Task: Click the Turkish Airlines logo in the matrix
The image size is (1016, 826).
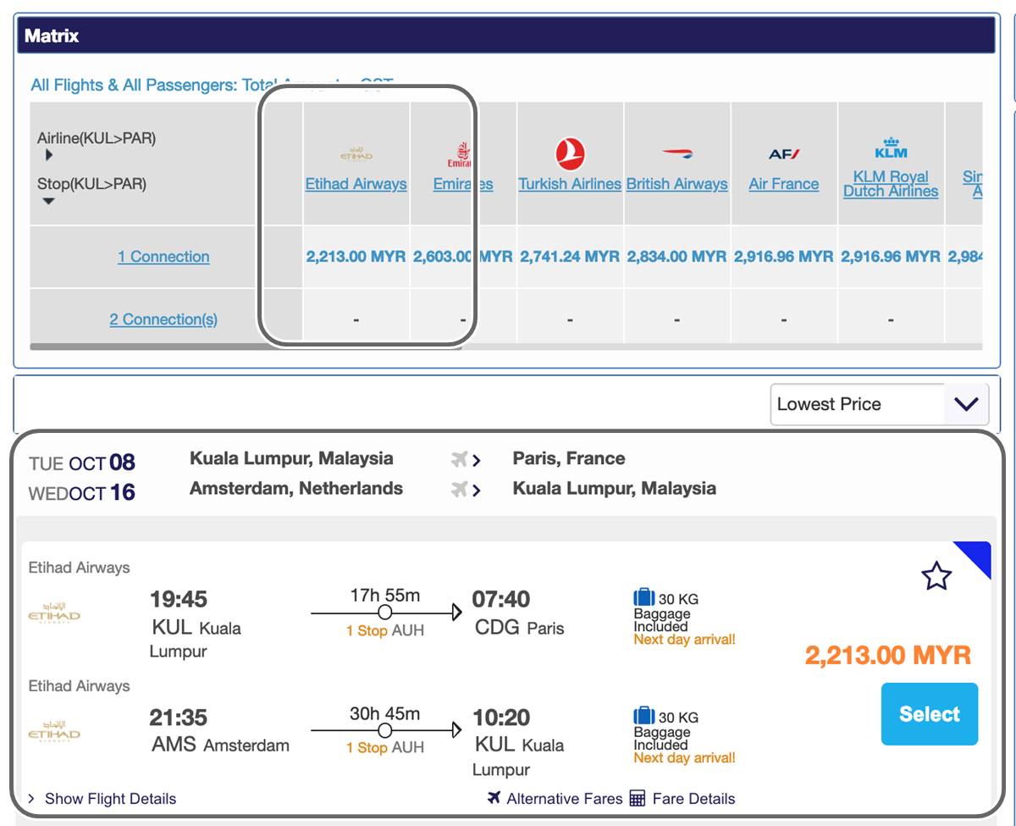Action: [x=571, y=154]
